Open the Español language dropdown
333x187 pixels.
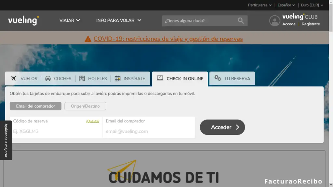click(286, 5)
